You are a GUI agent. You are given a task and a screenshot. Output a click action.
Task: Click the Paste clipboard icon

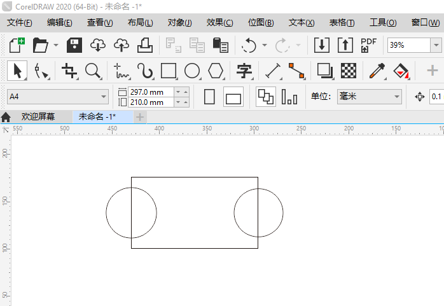click(221, 45)
